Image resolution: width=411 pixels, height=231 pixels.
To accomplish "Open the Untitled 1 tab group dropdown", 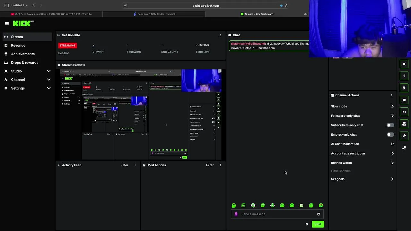I will pyautogui.click(x=19, y=5).
